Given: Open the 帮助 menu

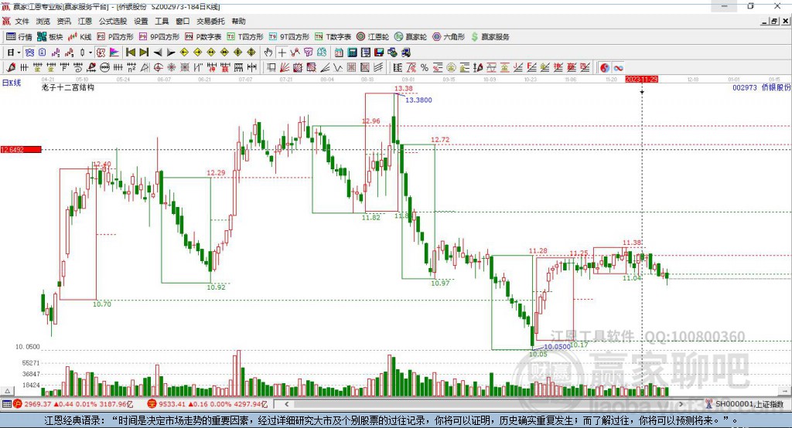Looking at the screenshot, I should pyautogui.click(x=238, y=21).
